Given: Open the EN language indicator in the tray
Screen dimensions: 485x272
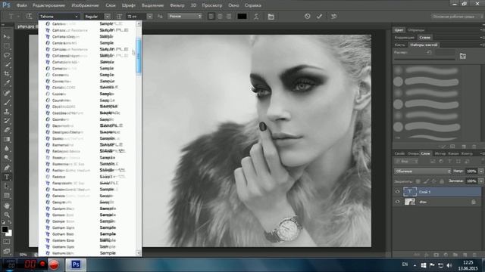Looking at the screenshot, I should (405, 264).
